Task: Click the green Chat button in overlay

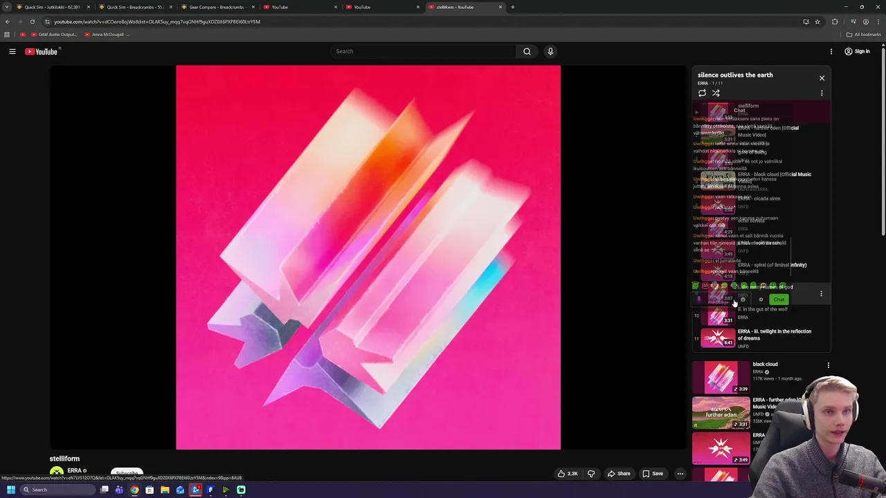Action: pyautogui.click(x=779, y=299)
